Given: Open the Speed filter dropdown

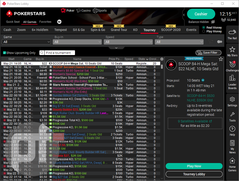Looking at the screenshot, I should pos(128,42).
